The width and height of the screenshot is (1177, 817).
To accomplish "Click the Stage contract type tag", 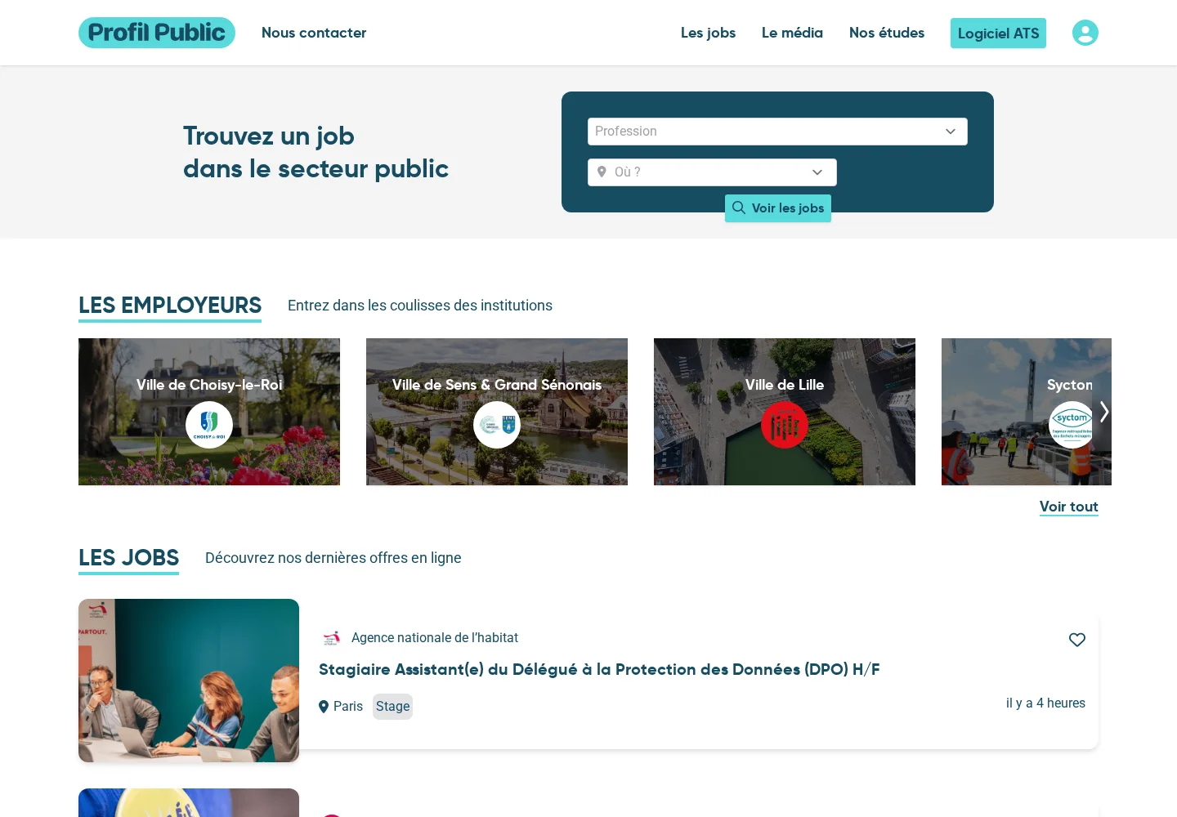I will click(392, 707).
